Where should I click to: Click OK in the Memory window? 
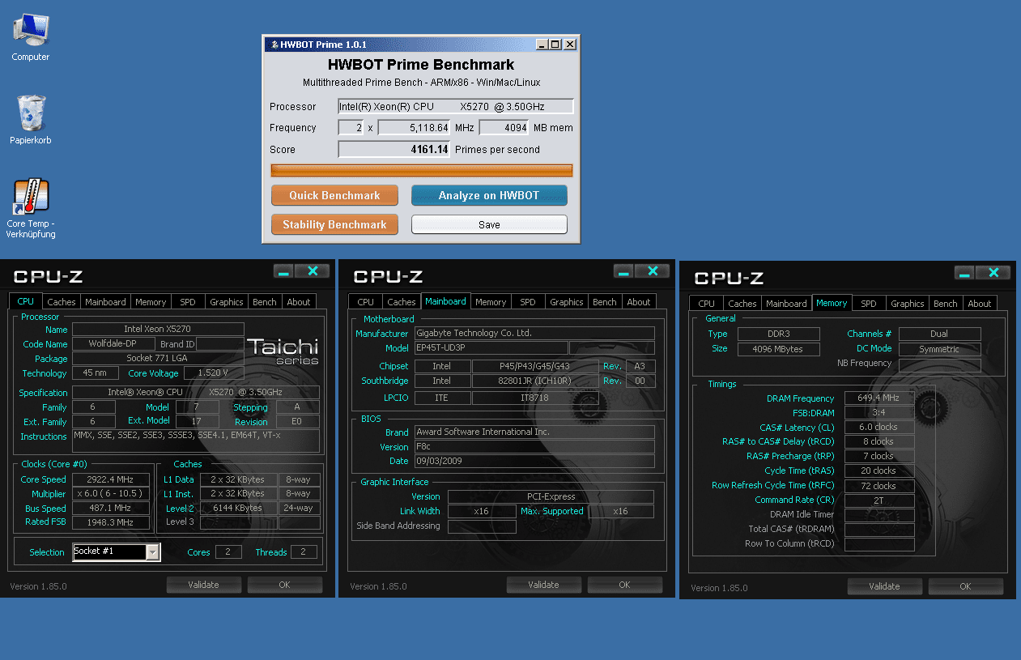[x=965, y=585]
